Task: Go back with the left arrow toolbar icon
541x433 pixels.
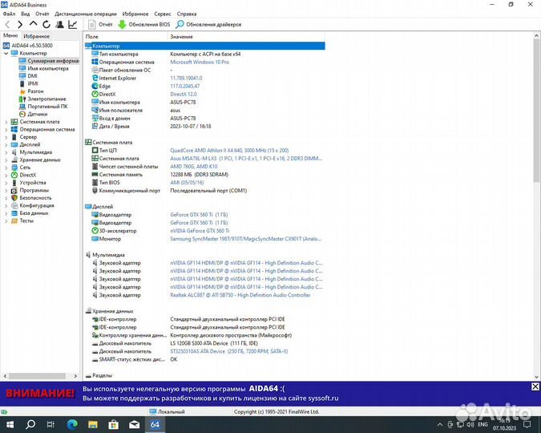Action: point(7,24)
